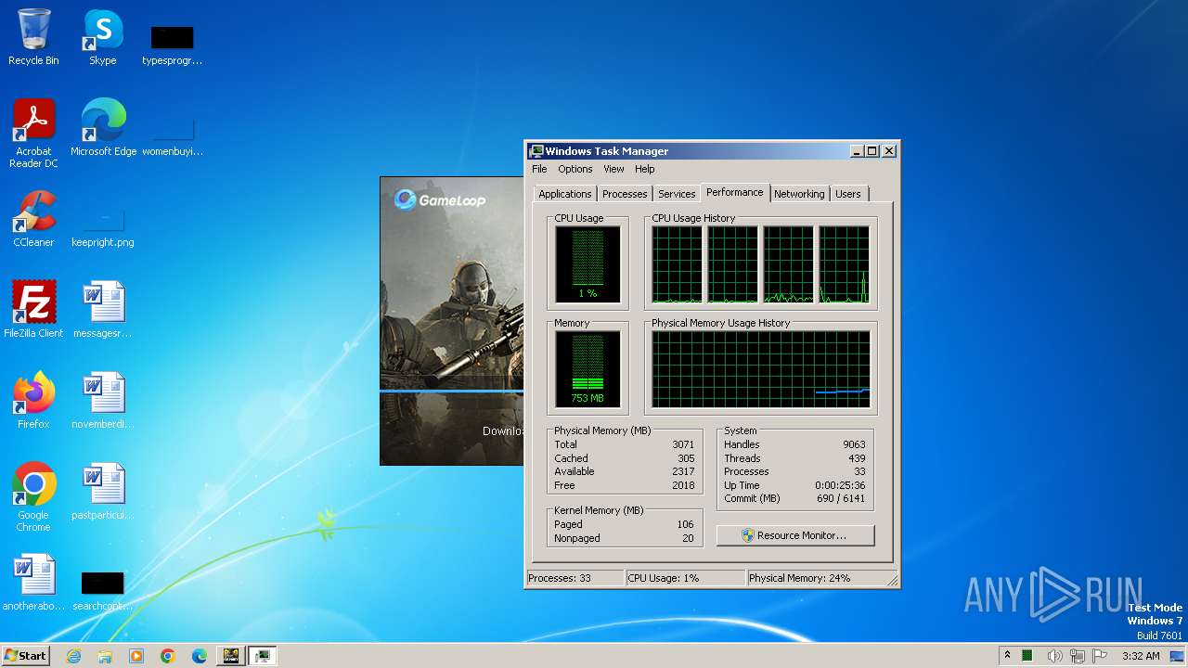
Task: Select keepright.png file on desktop
Action: [102, 228]
